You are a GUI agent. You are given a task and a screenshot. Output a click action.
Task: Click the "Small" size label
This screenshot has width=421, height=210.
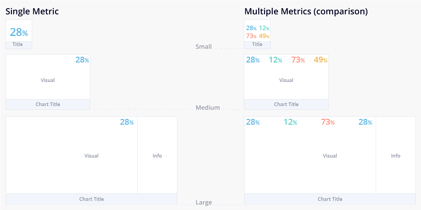click(x=204, y=47)
